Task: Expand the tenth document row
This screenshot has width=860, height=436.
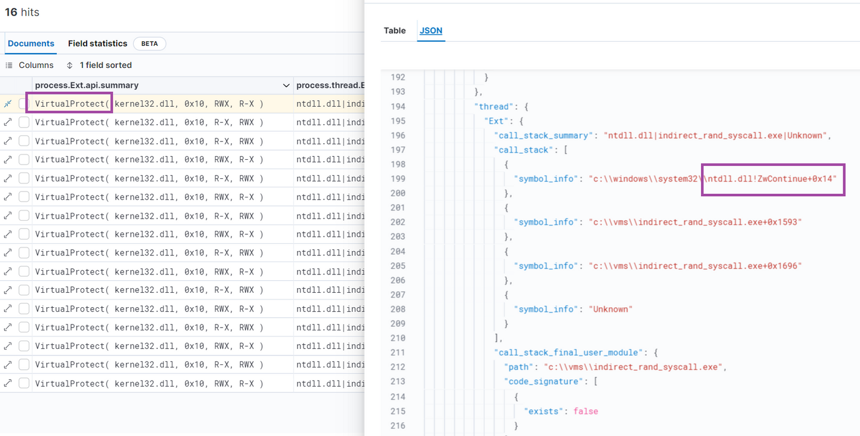Action: point(7,271)
